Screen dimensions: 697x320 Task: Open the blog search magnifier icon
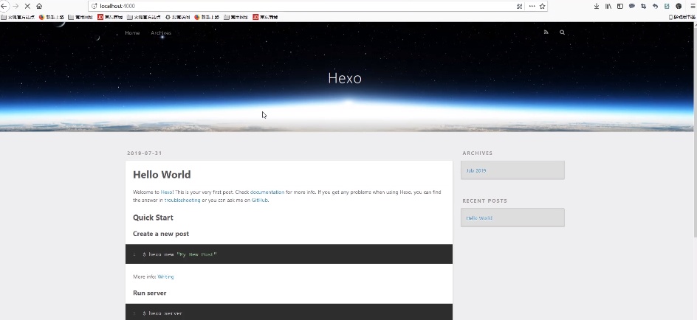[x=563, y=32]
